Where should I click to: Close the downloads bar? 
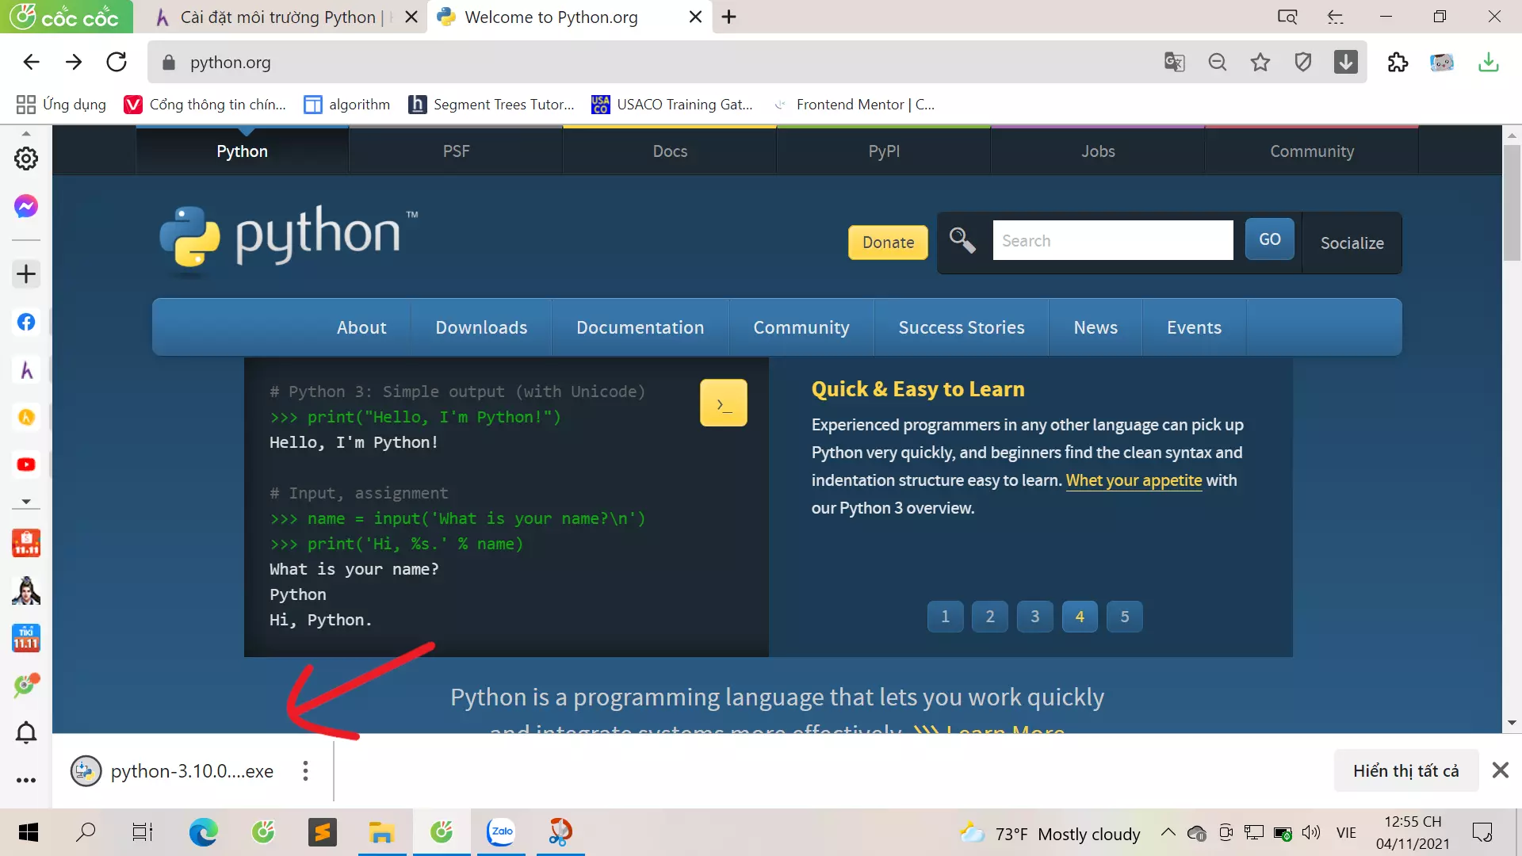tap(1500, 770)
